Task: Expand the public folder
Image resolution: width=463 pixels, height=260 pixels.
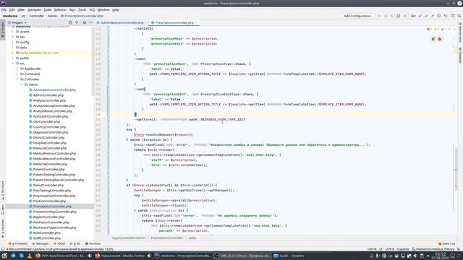Action: coord(13,58)
